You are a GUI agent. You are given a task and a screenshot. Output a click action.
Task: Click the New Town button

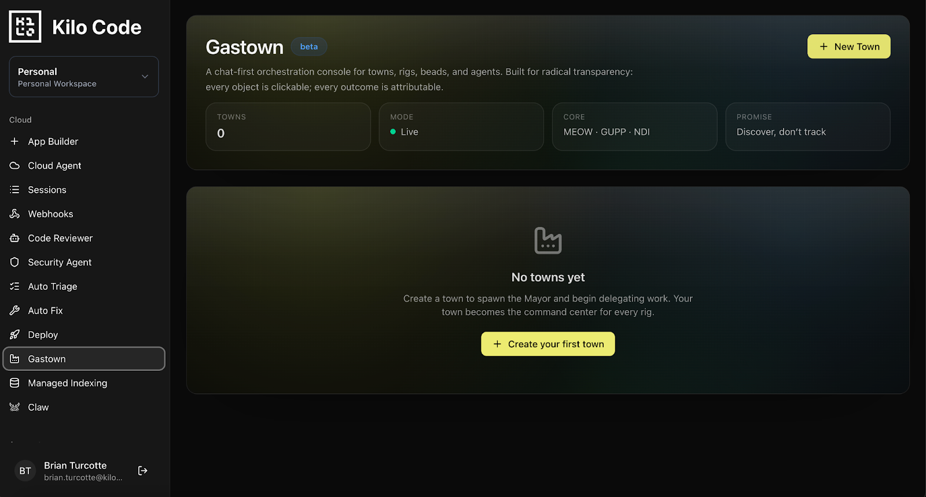coord(849,46)
